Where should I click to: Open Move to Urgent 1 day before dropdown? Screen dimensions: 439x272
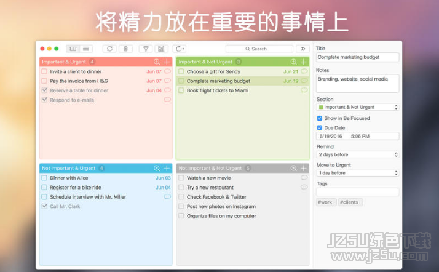[358, 173]
